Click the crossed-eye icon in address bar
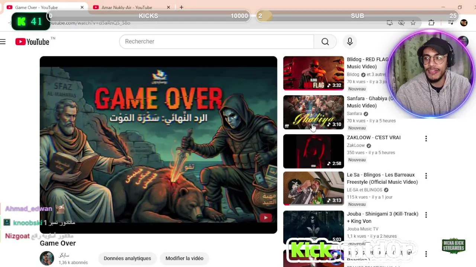 401,23
